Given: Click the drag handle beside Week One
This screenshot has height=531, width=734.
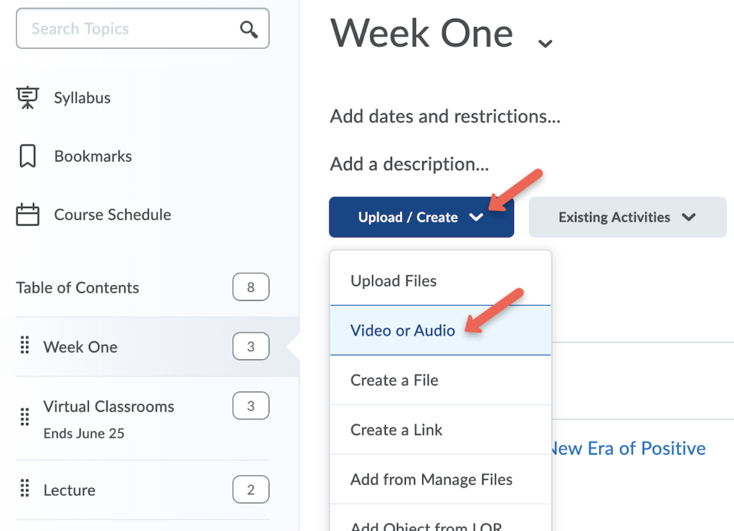Looking at the screenshot, I should pos(26,346).
